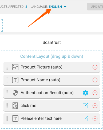Viewport: 103px width, 130px height.
Task: Click the Update button
Action: tap(95, 7)
